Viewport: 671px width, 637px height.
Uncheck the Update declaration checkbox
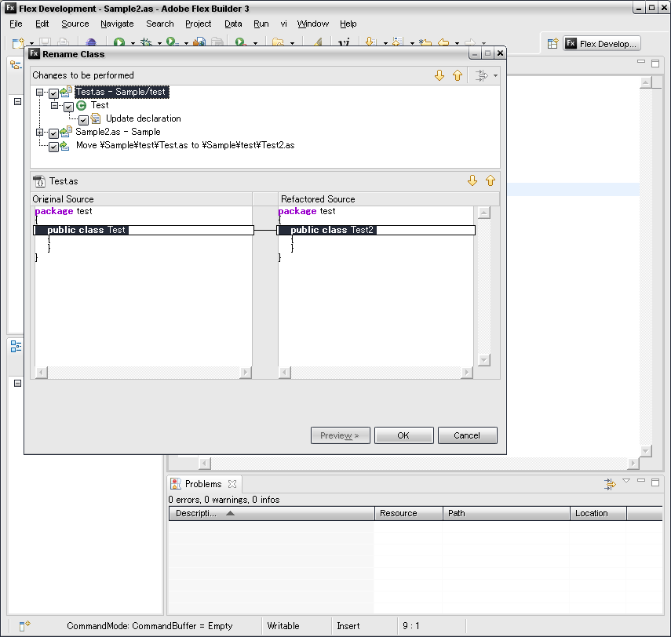83,120
